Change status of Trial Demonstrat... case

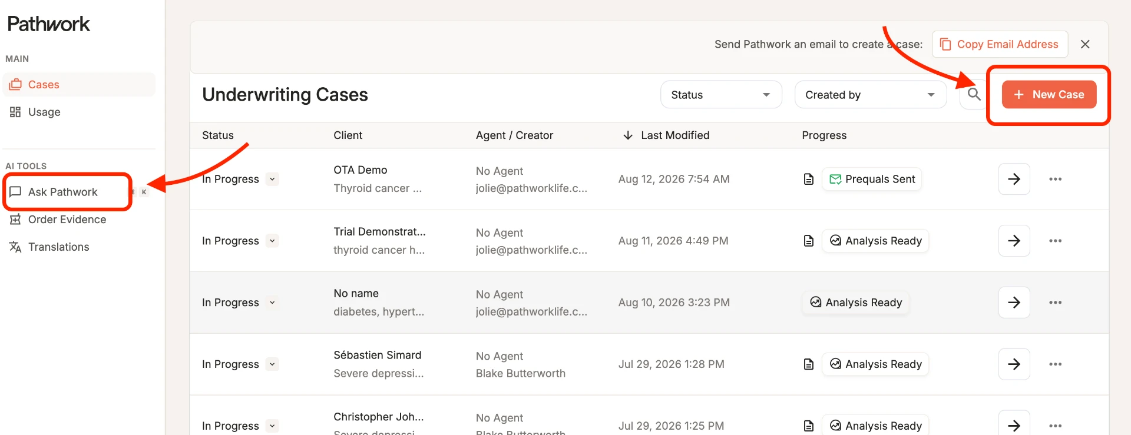point(272,241)
